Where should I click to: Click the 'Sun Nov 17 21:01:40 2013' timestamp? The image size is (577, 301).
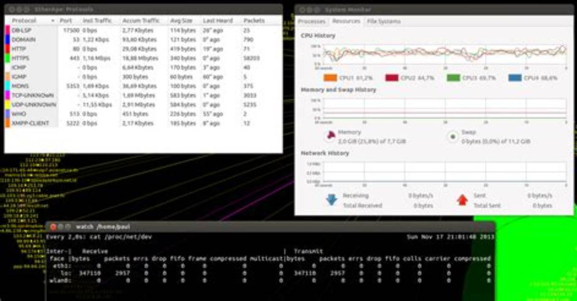pos(450,237)
